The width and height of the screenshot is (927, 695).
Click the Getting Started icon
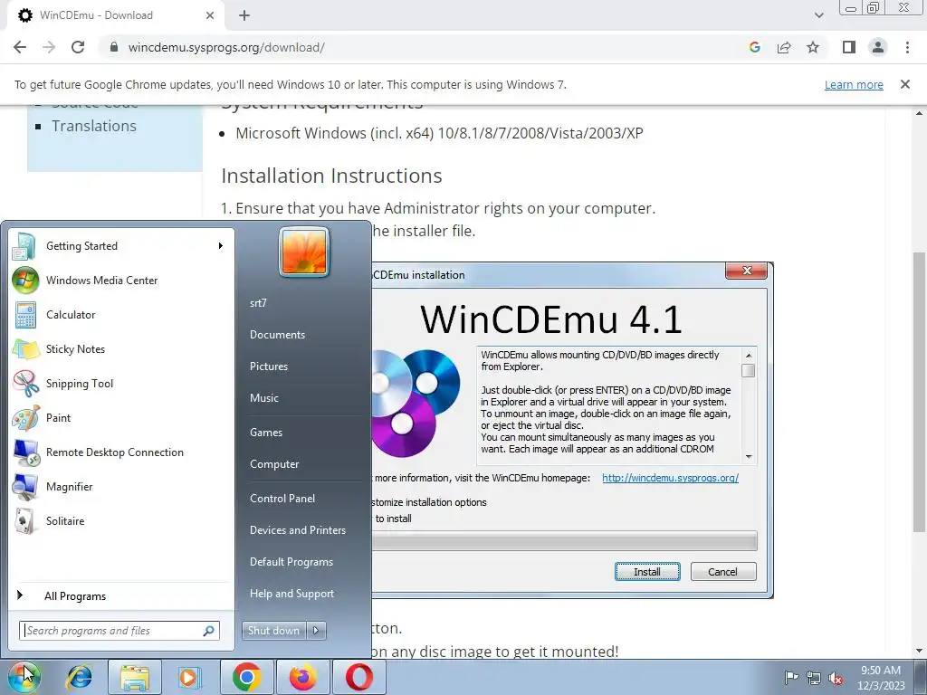tap(25, 246)
